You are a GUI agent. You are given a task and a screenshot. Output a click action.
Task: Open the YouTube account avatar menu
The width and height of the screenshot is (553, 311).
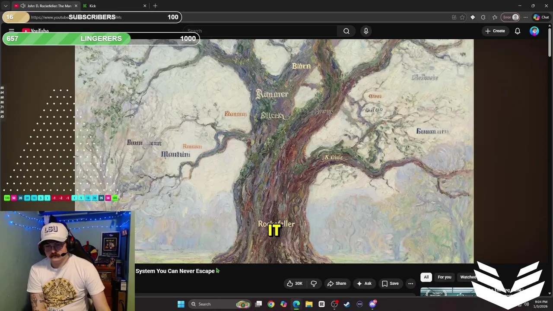[x=534, y=31]
